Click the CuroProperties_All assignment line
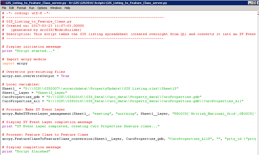The image size is (259, 155). click(x=123, y=101)
